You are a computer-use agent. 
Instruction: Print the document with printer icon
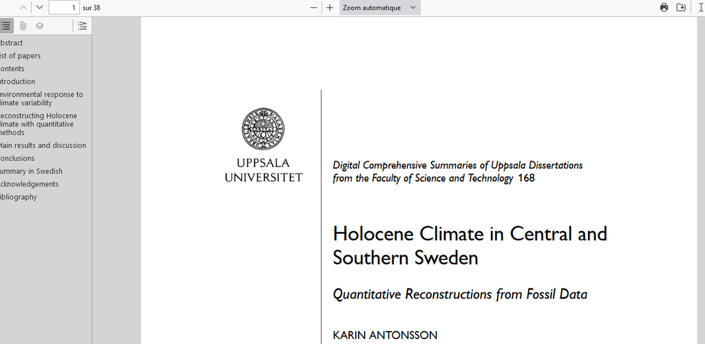[x=664, y=8]
